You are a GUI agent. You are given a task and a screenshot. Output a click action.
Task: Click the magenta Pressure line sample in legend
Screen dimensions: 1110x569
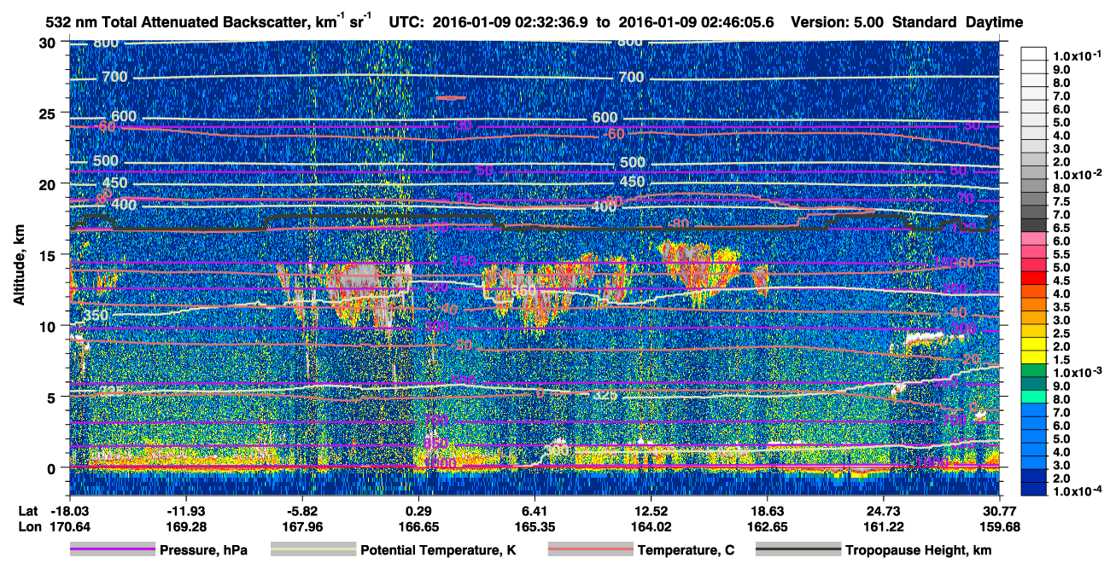click(113, 549)
